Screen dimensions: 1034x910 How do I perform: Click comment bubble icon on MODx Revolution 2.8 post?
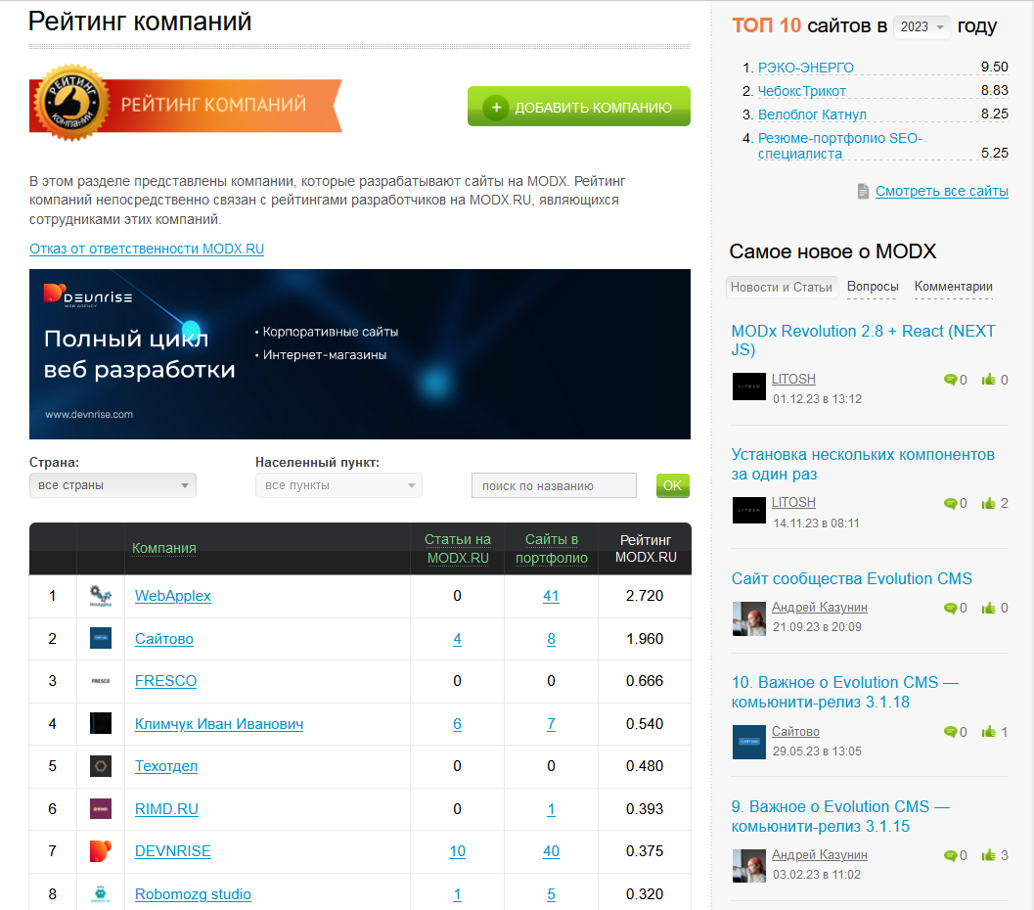click(x=950, y=380)
